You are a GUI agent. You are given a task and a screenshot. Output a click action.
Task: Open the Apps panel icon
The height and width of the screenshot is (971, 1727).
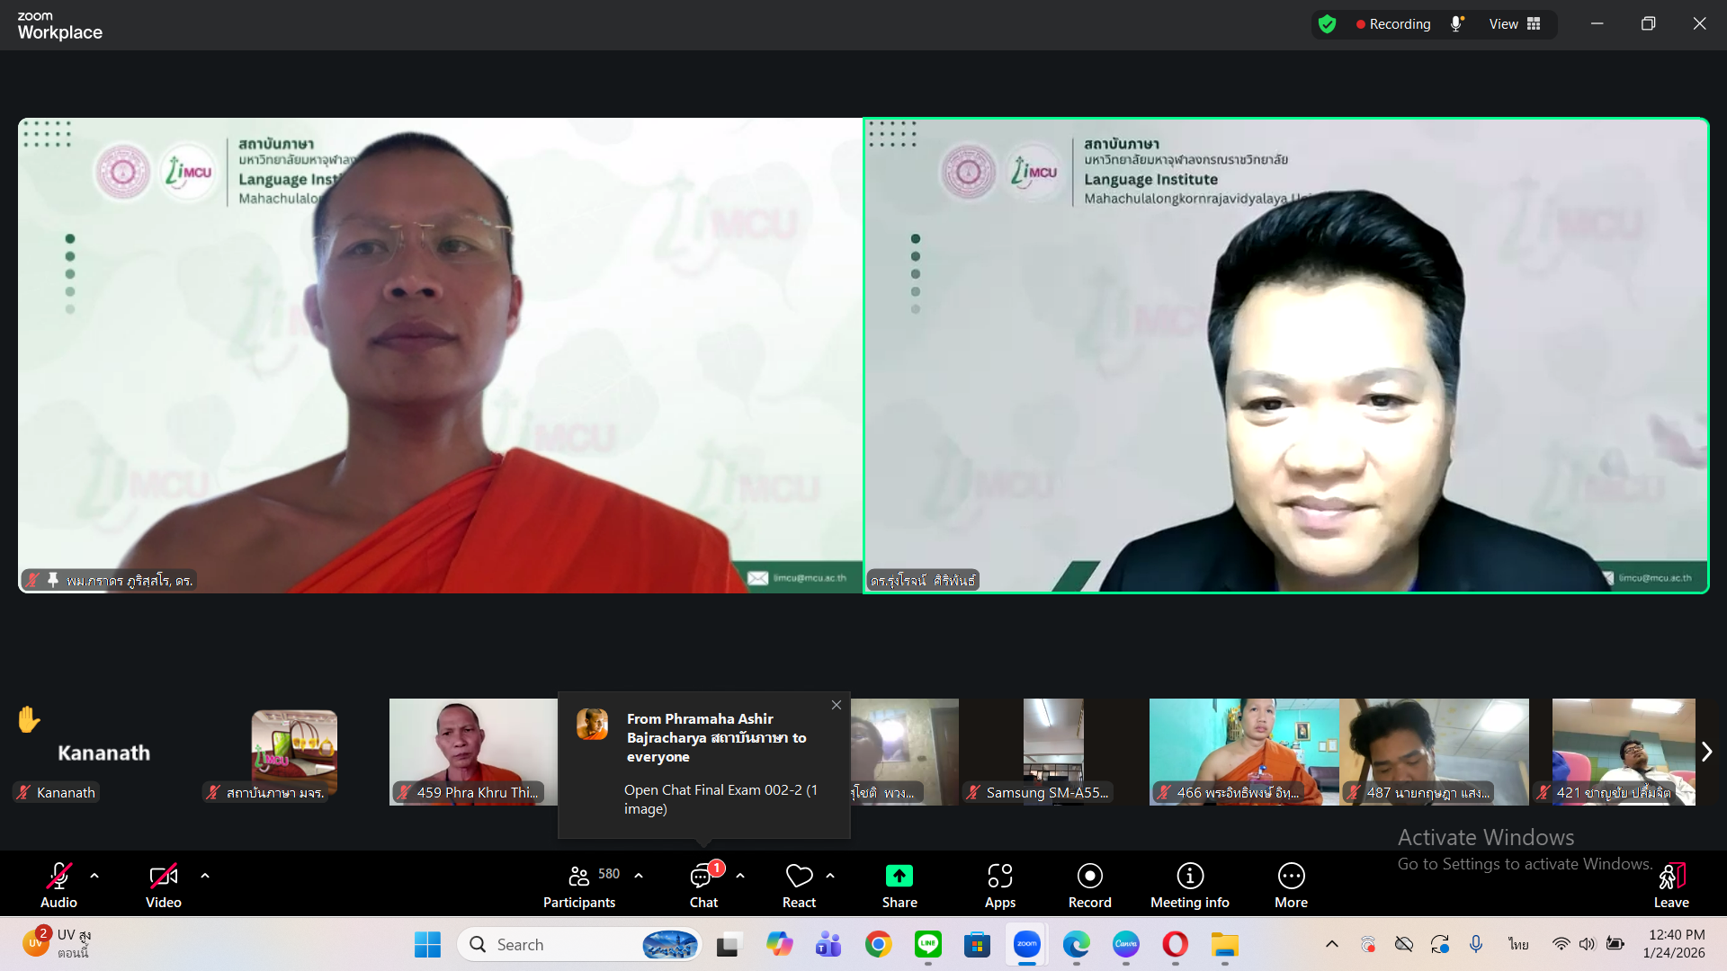coord(999,876)
